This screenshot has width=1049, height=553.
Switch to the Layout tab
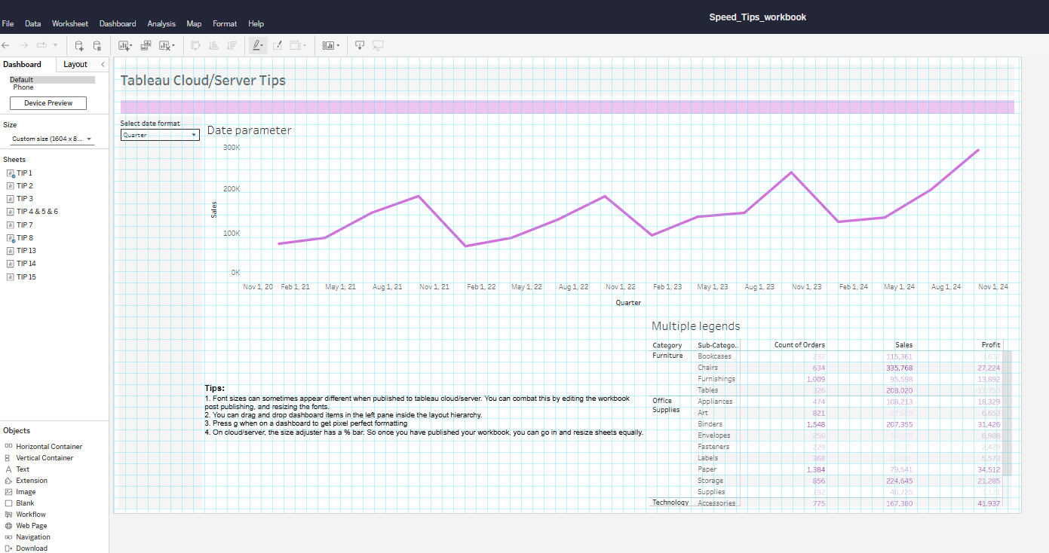75,65
